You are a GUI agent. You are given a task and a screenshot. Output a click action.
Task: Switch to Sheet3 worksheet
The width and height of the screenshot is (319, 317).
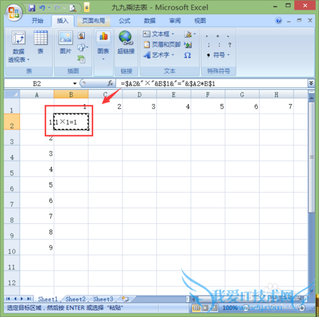103,299
